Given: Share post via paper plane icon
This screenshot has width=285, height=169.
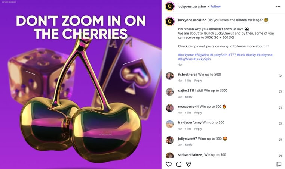Looking at the screenshot, I should pyautogui.click(x=189, y=164).
